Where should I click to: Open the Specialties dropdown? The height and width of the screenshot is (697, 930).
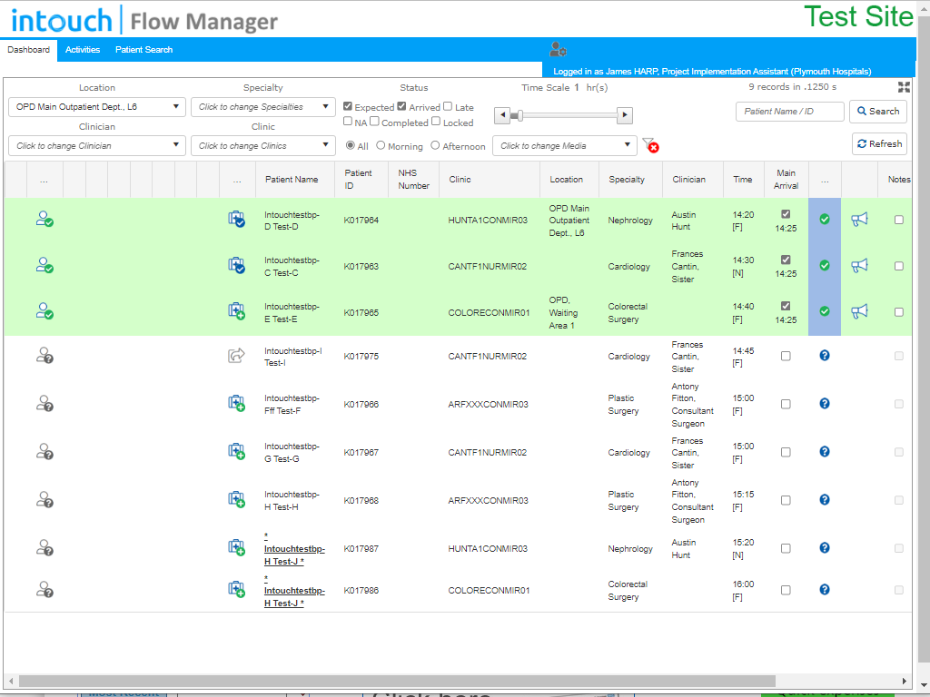click(263, 107)
